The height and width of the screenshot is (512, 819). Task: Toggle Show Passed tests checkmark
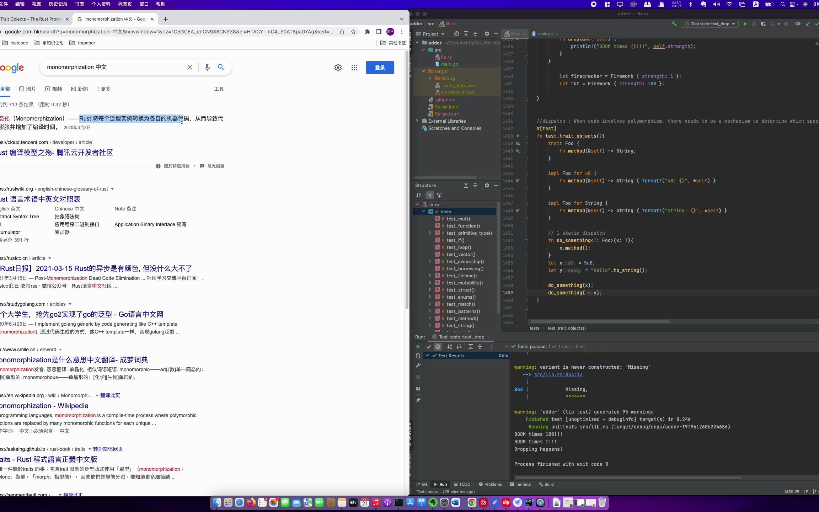pyautogui.click(x=429, y=347)
